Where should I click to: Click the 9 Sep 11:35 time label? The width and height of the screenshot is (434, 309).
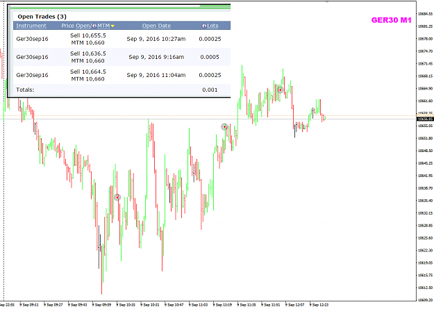click(x=247, y=305)
